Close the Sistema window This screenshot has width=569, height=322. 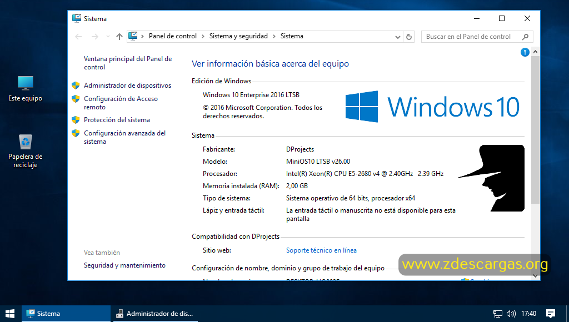point(527,18)
